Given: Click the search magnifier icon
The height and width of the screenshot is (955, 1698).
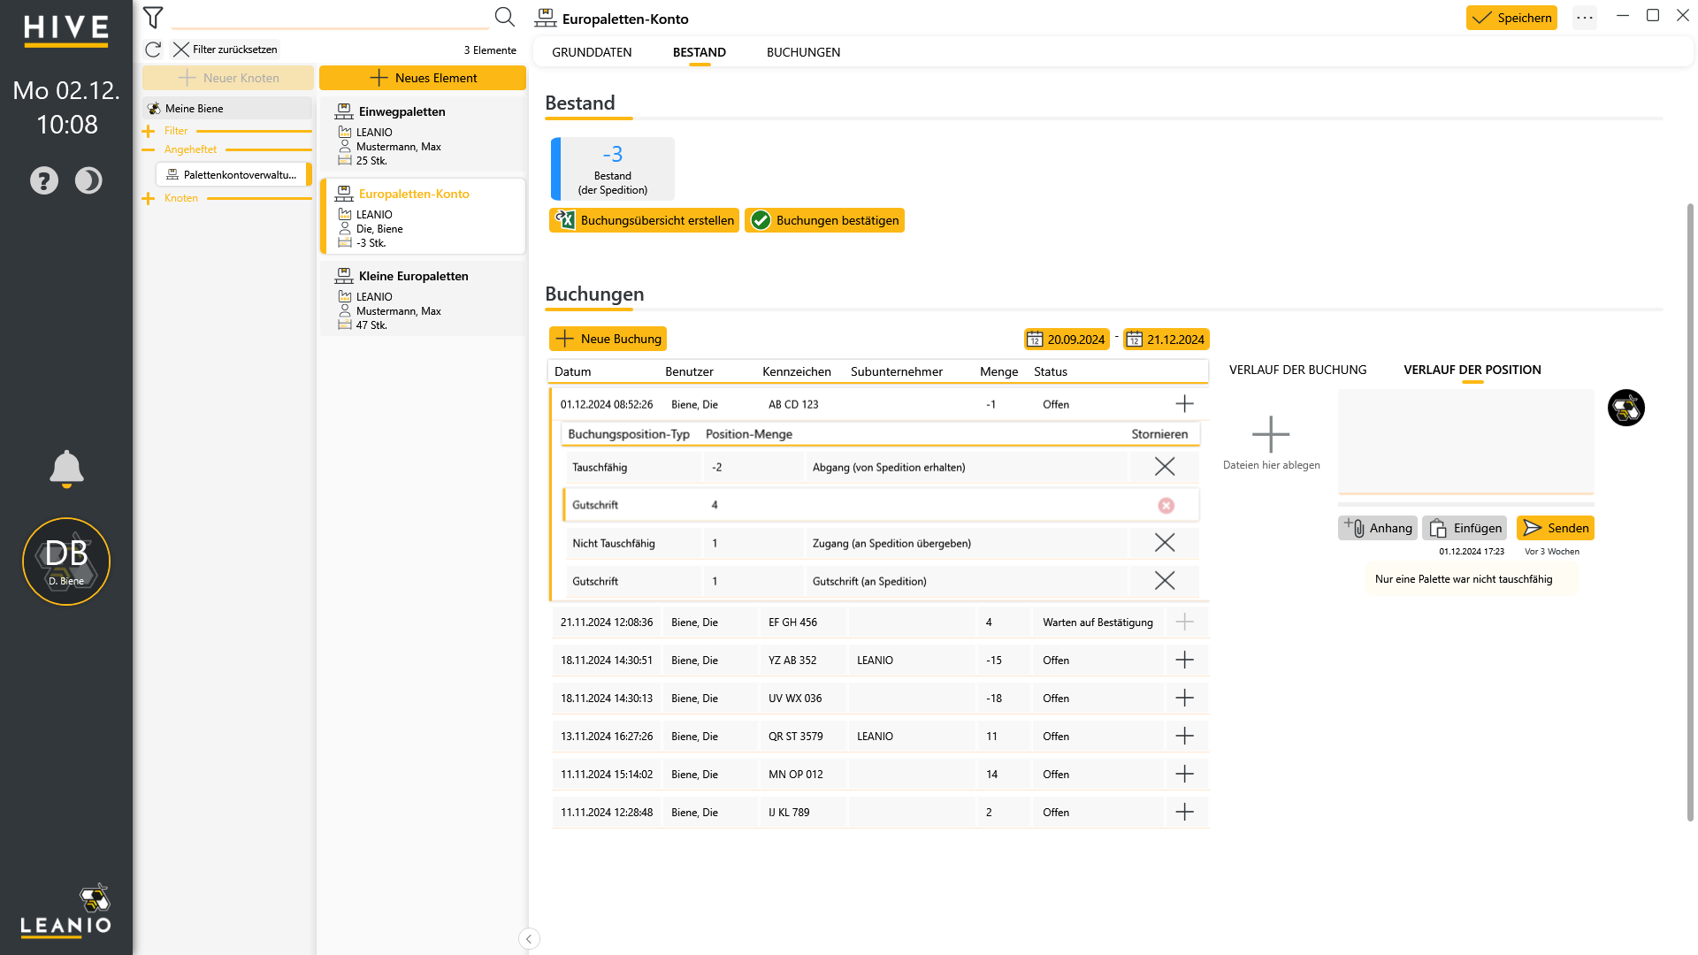Looking at the screenshot, I should [x=504, y=17].
